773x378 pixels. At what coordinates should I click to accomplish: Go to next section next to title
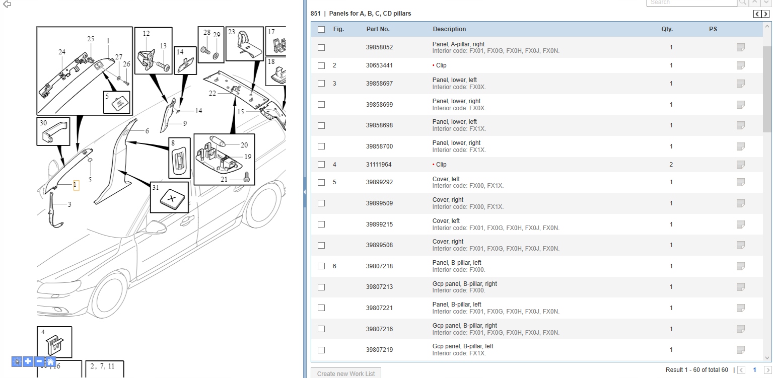click(765, 14)
